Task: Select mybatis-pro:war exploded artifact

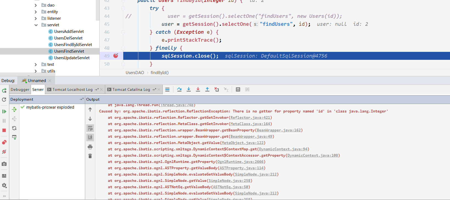Action: pos(50,107)
